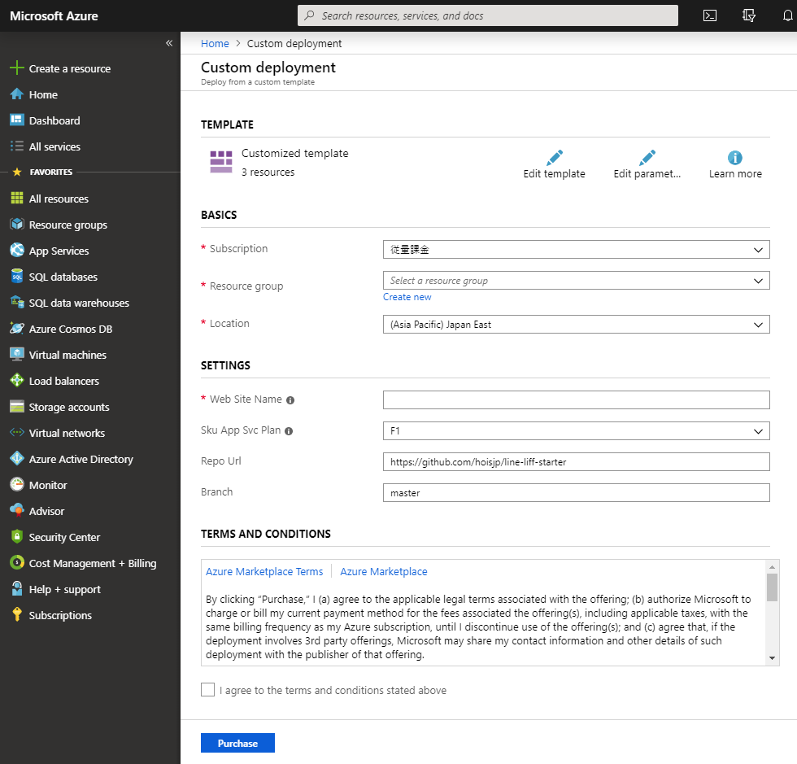
Task: Click Create new resource group link
Action: (x=407, y=297)
